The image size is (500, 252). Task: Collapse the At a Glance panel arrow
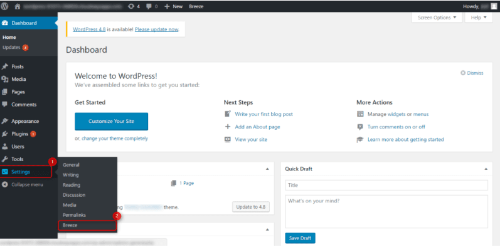pos(269,169)
